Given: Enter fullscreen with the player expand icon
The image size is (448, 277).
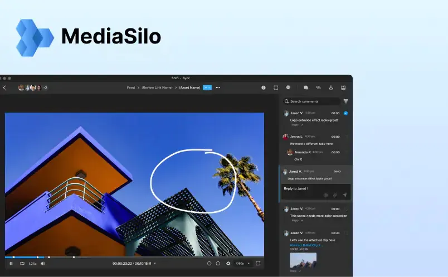Looking at the screenshot, I should pos(258,263).
